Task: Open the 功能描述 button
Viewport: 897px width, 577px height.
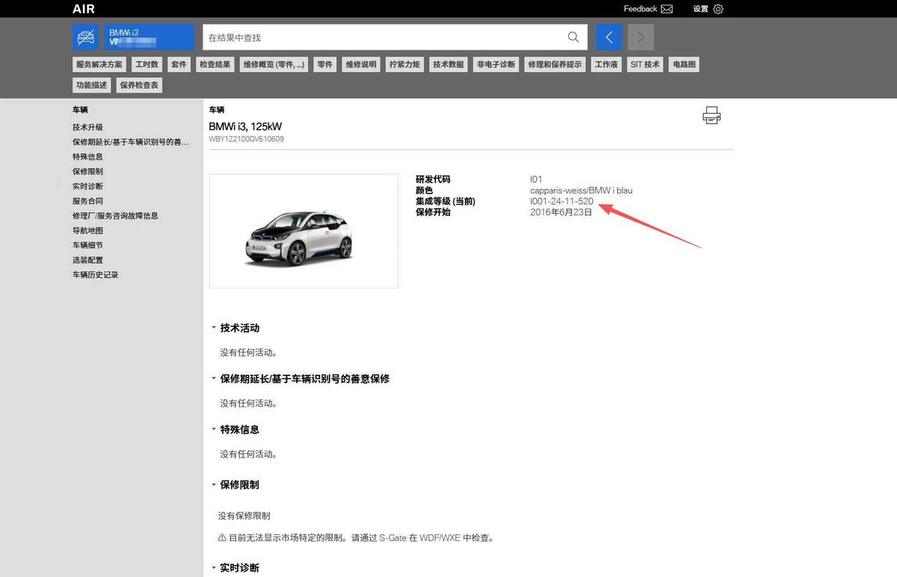Action: [x=92, y=85]
